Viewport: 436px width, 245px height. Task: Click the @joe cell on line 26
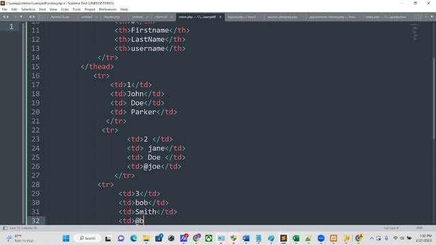click(154, 166)
